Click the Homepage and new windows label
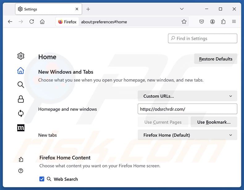The image size is (244, 190). (68, 109)
